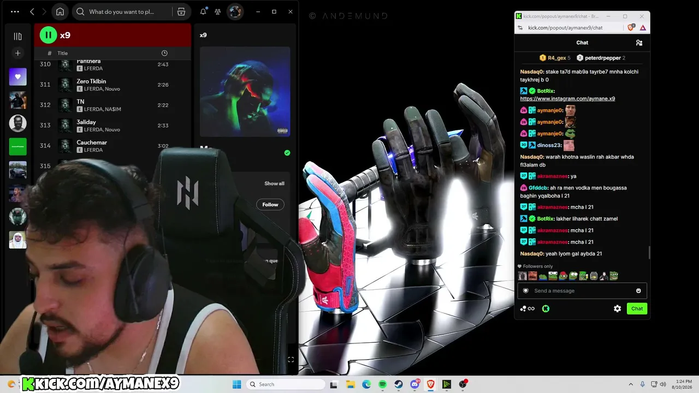Go to the Spotify Home page
This screenshot has height=393, width=699.
(x=60, y=11)
